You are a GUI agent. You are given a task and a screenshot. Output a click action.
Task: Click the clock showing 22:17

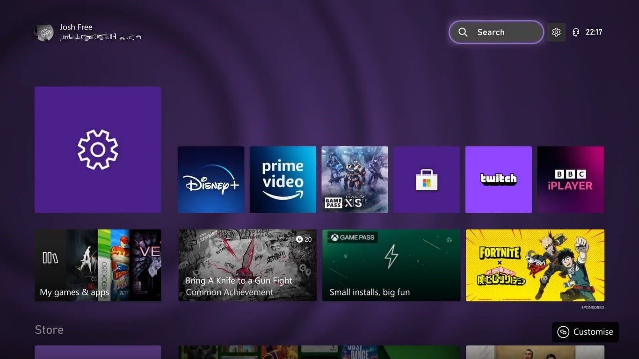(x=594, y=32)
